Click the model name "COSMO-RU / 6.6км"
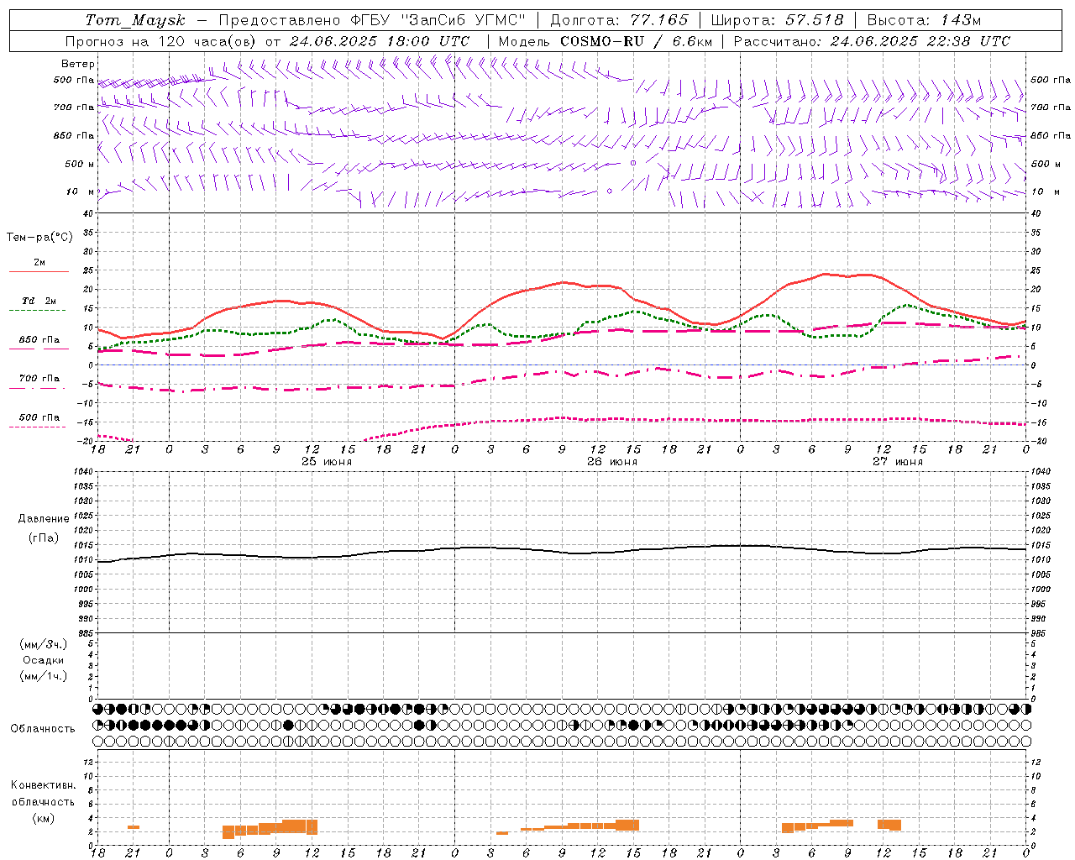 click(x=636, y=41)
